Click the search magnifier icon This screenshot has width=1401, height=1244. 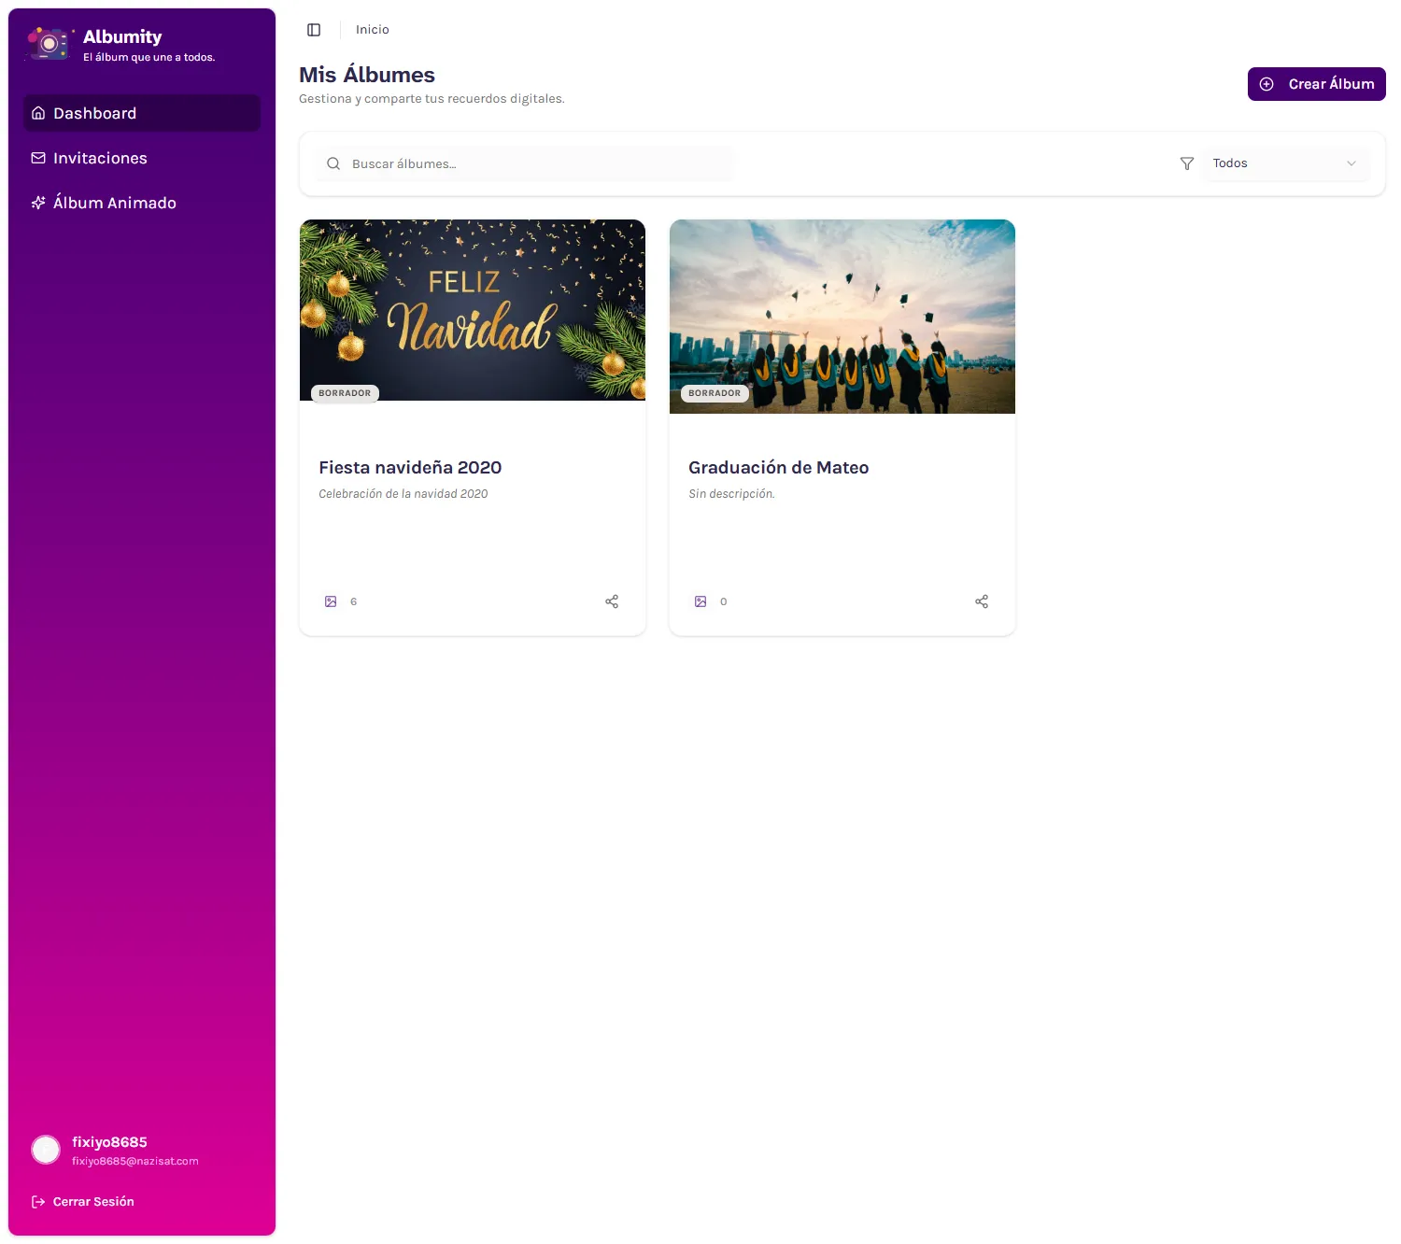(x=333, y=163)
